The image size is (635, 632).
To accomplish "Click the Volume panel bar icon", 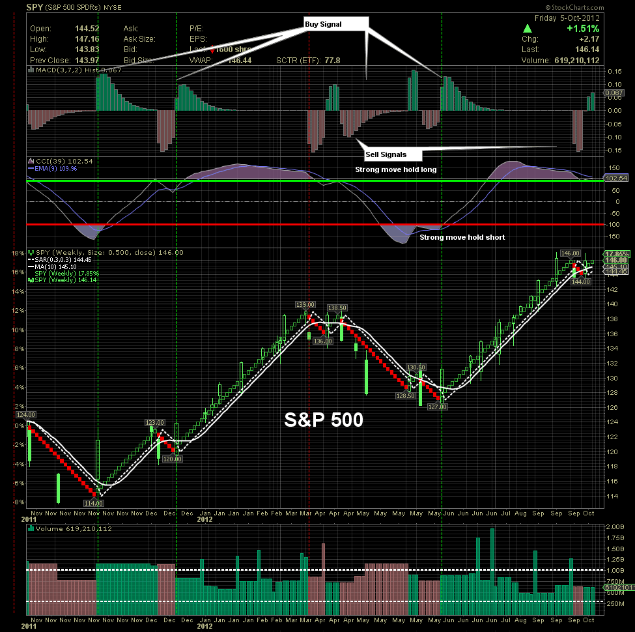I will coord(31,528).
